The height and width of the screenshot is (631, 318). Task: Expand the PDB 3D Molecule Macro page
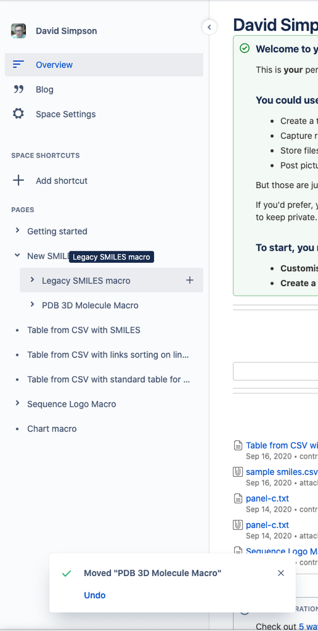tap(32, 304)
